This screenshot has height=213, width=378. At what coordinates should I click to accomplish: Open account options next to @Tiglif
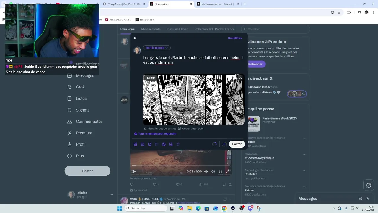click(x=111, y=195)
